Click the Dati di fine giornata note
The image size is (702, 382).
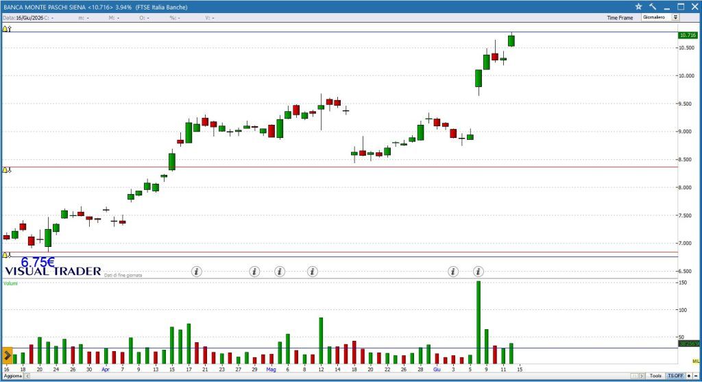point(123,276)
